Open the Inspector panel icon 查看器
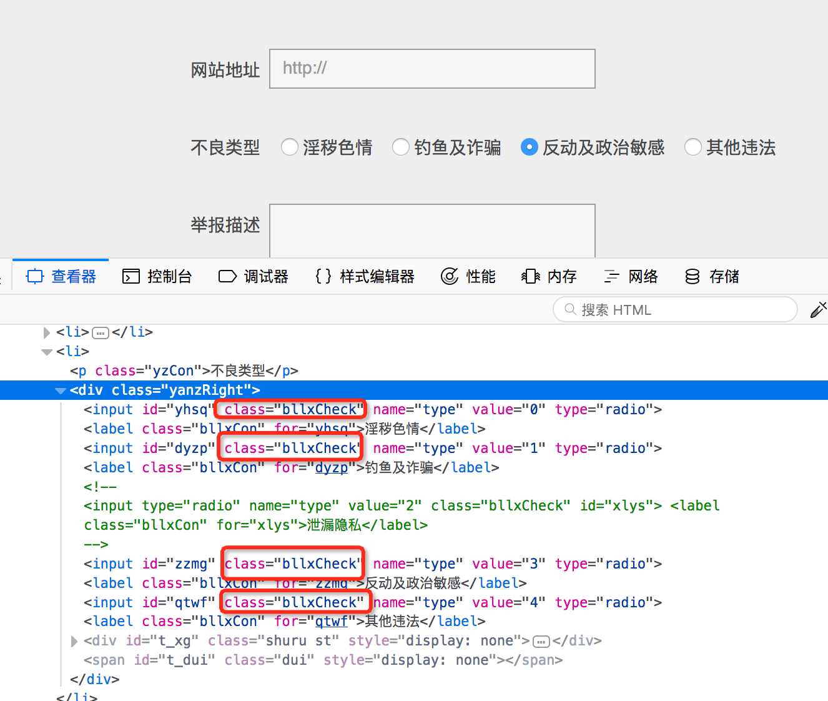828x701 pixels. pos(35,276)
